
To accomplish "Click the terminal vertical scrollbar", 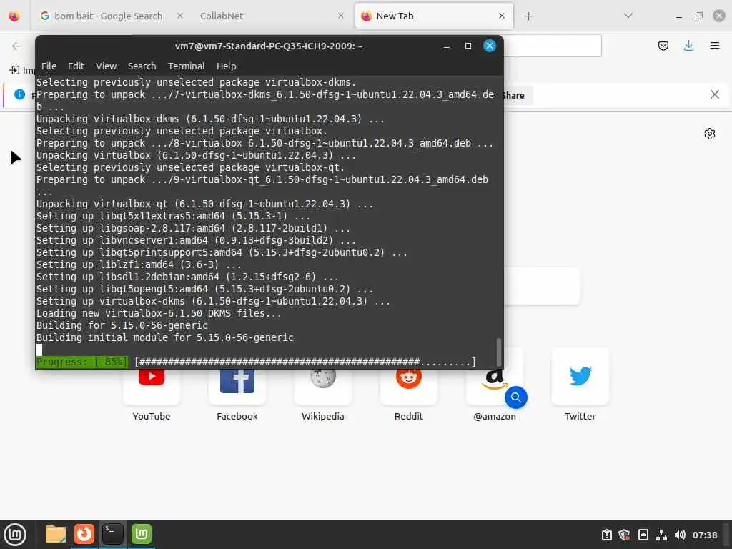I will click(498, 352).
